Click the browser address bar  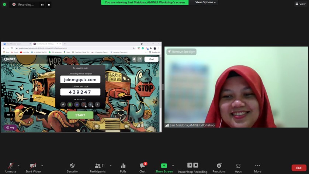tap(75, 48)
